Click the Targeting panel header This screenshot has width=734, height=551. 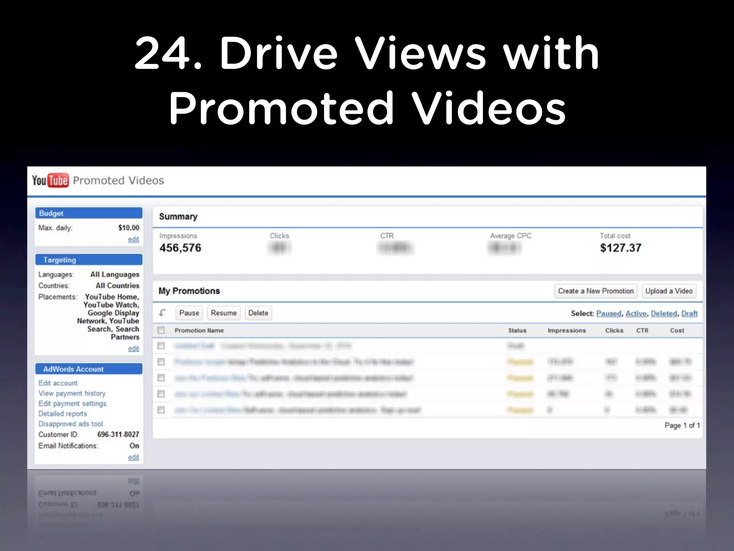[89, 260]
